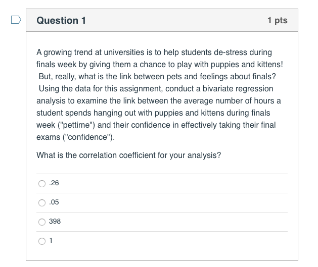The image size is (318, 267).
Task: Mark the radio button for answer 1
Action: click(x=42, y=241)
